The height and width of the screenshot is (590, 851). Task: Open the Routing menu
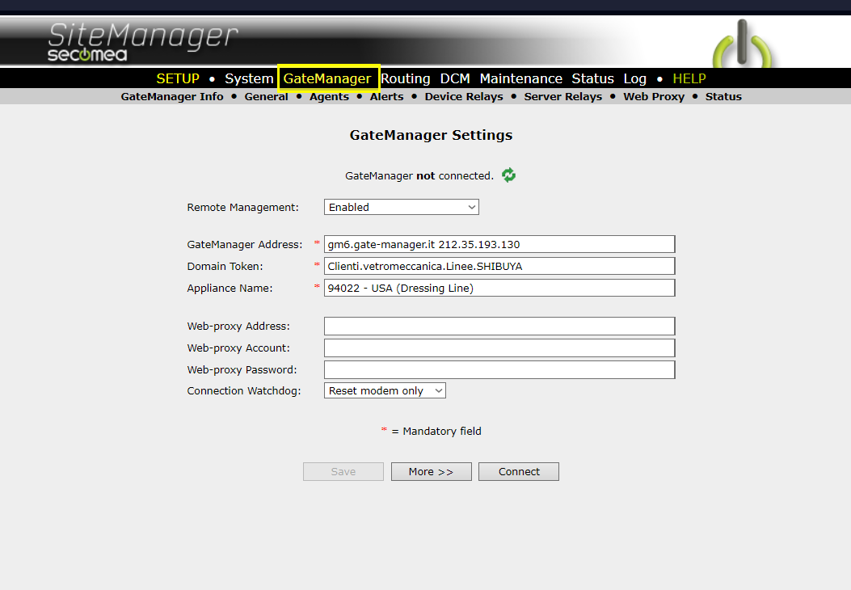(x=406, y=78)
